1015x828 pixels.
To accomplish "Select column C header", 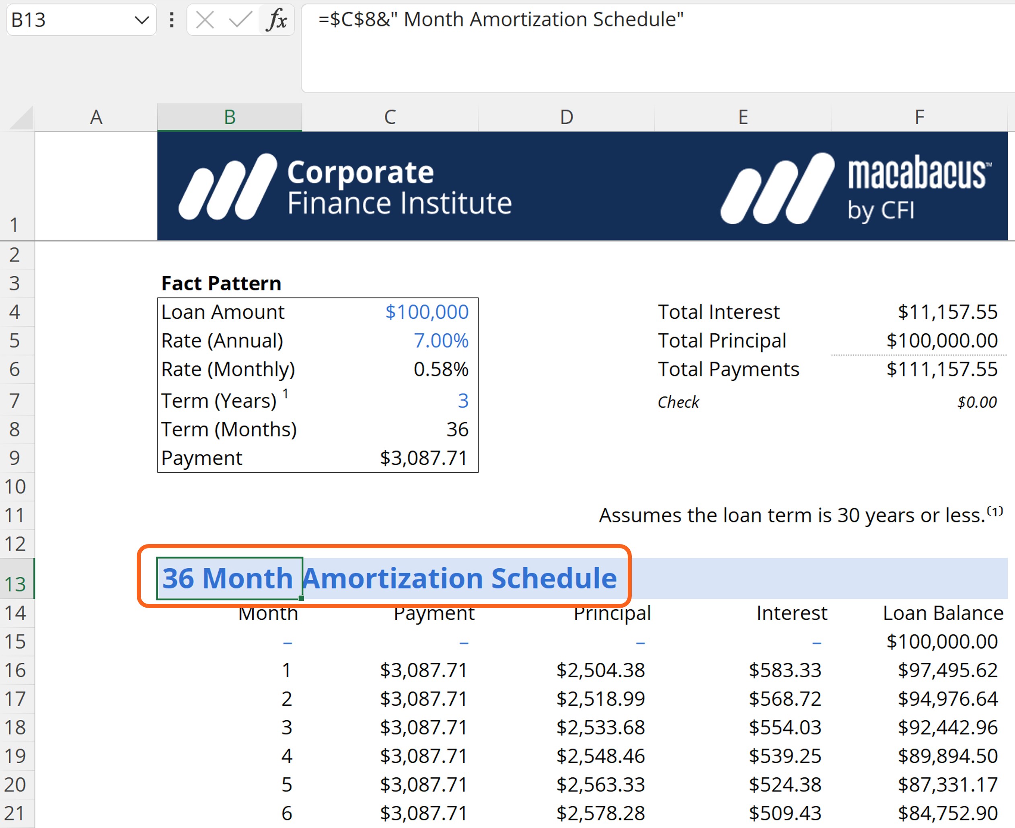I will (390, 117).
